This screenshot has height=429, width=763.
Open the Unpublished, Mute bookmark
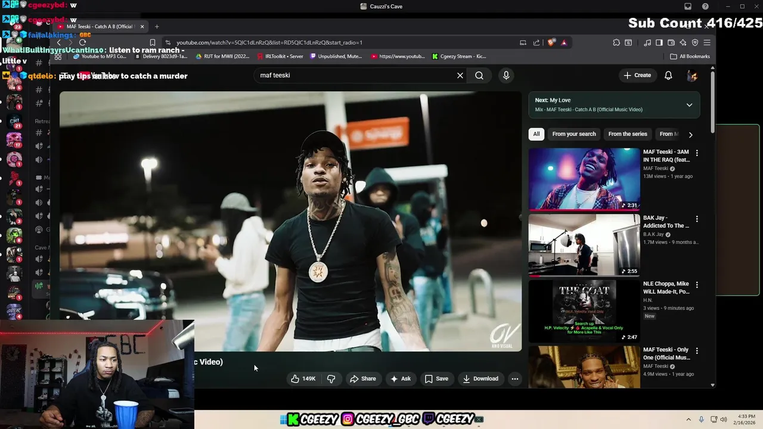click(336, 57)
